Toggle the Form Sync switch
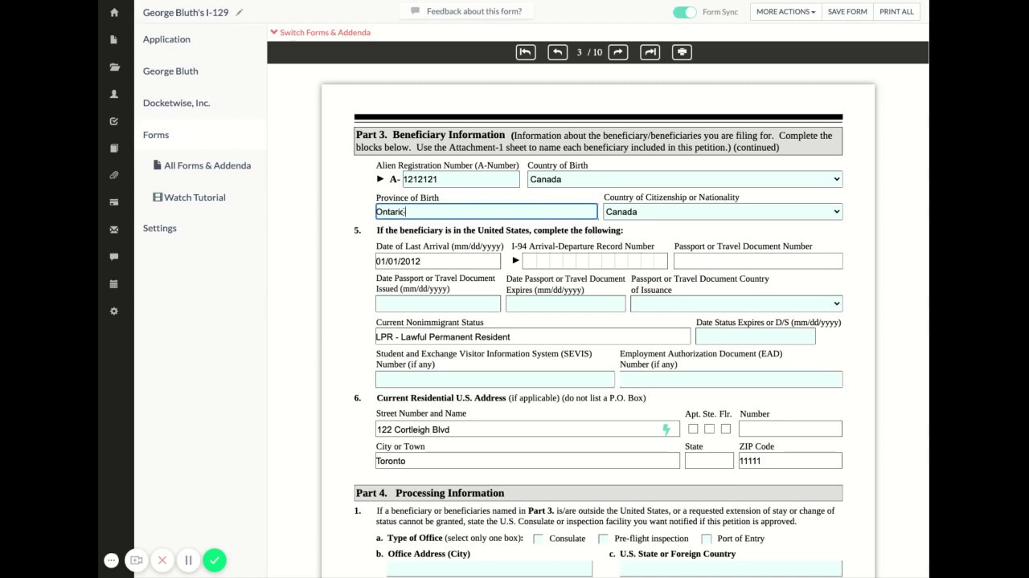The height and width of the screenshot is (578, 1029). [685, 12]
